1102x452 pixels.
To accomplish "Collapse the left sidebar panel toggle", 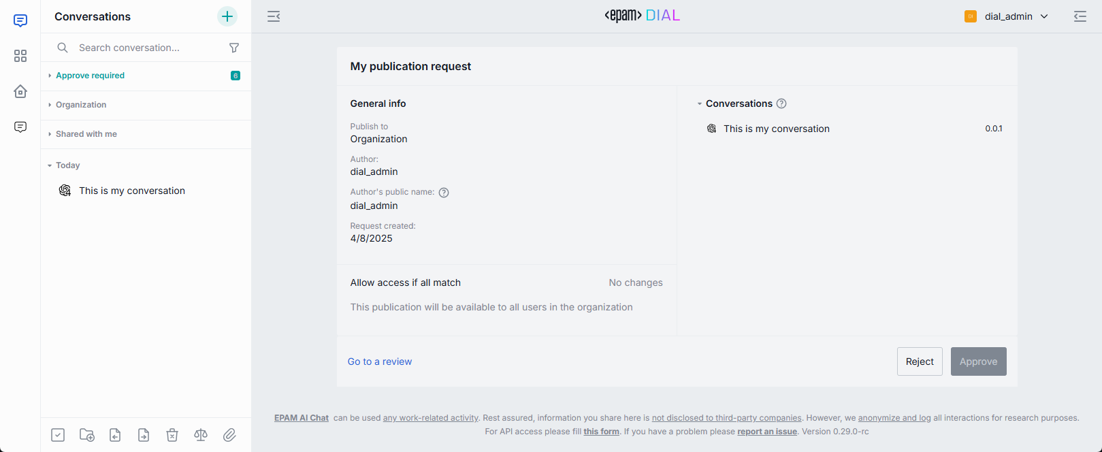I will [x=274, y=16].
